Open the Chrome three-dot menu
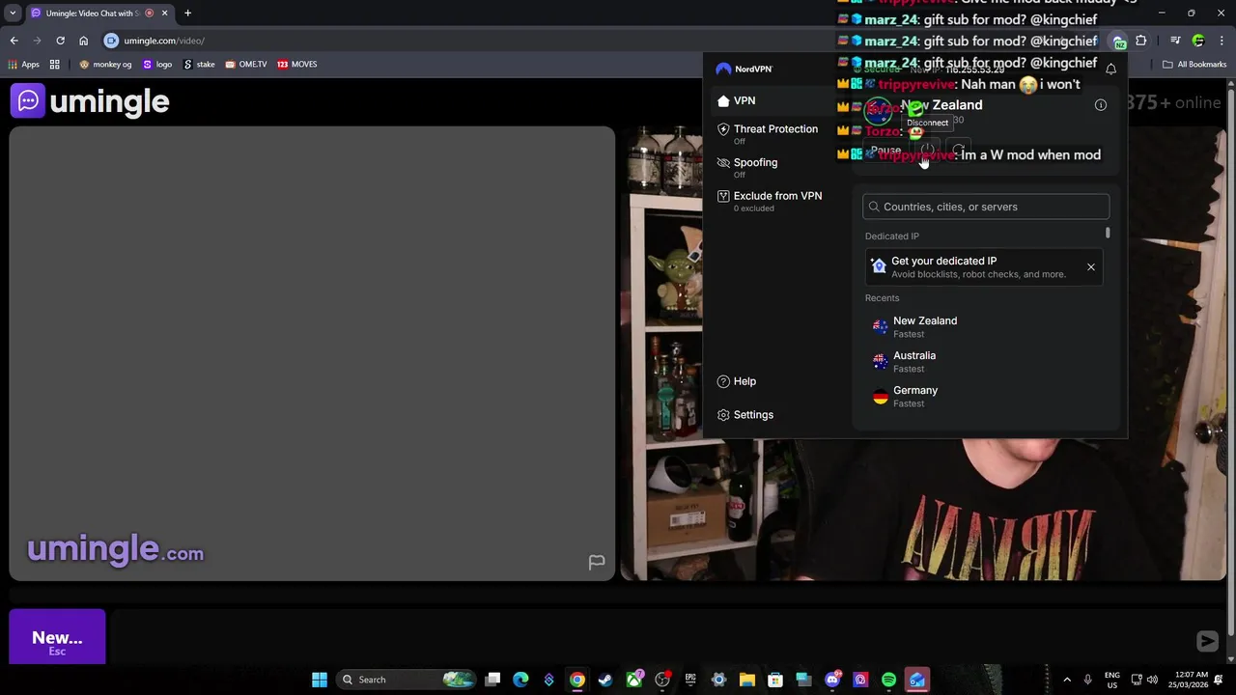Screen dimensions: 1236x695 point(1222,41)
